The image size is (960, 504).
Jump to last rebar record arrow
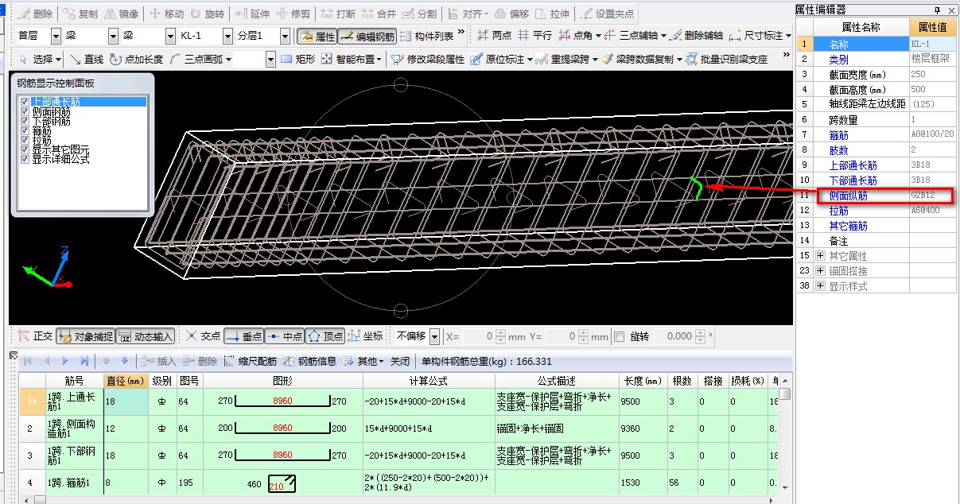pos(83,361)
